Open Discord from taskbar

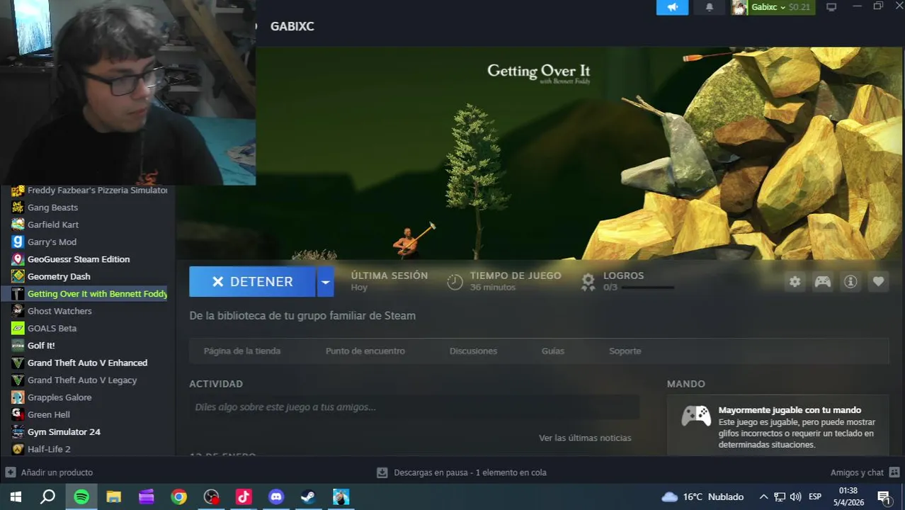click(276, 497)
